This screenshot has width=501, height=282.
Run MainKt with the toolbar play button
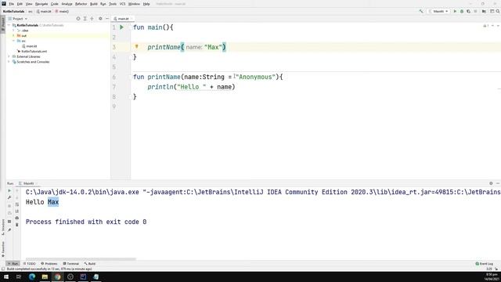pyautogui.click(x=455, y=11)
